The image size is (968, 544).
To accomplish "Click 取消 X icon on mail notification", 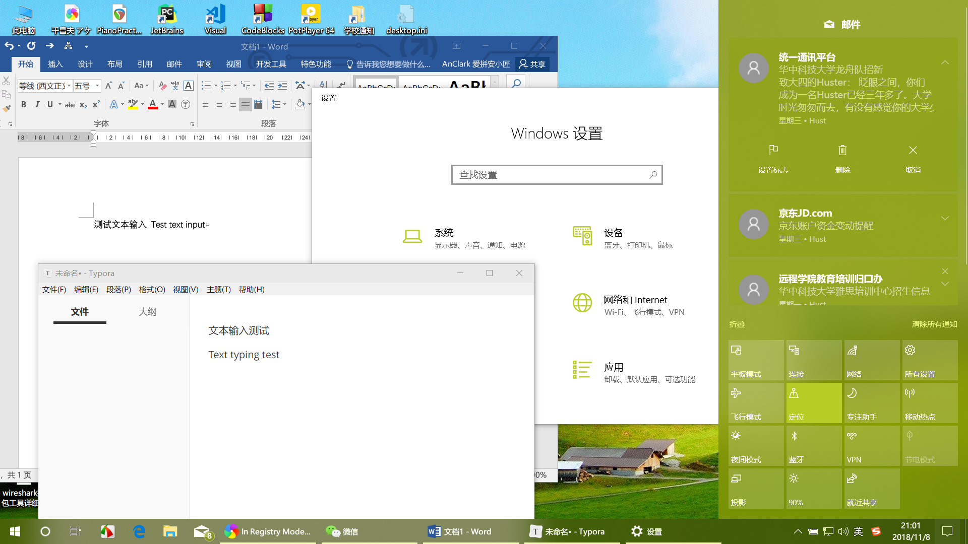I will pyautogui.click(x=913, y=150).
